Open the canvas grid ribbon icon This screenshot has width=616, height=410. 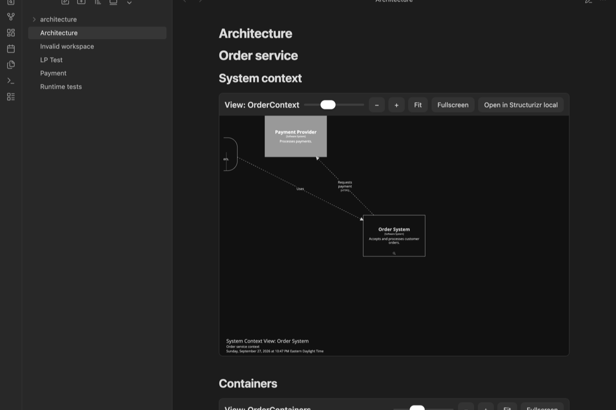(11, 33)
